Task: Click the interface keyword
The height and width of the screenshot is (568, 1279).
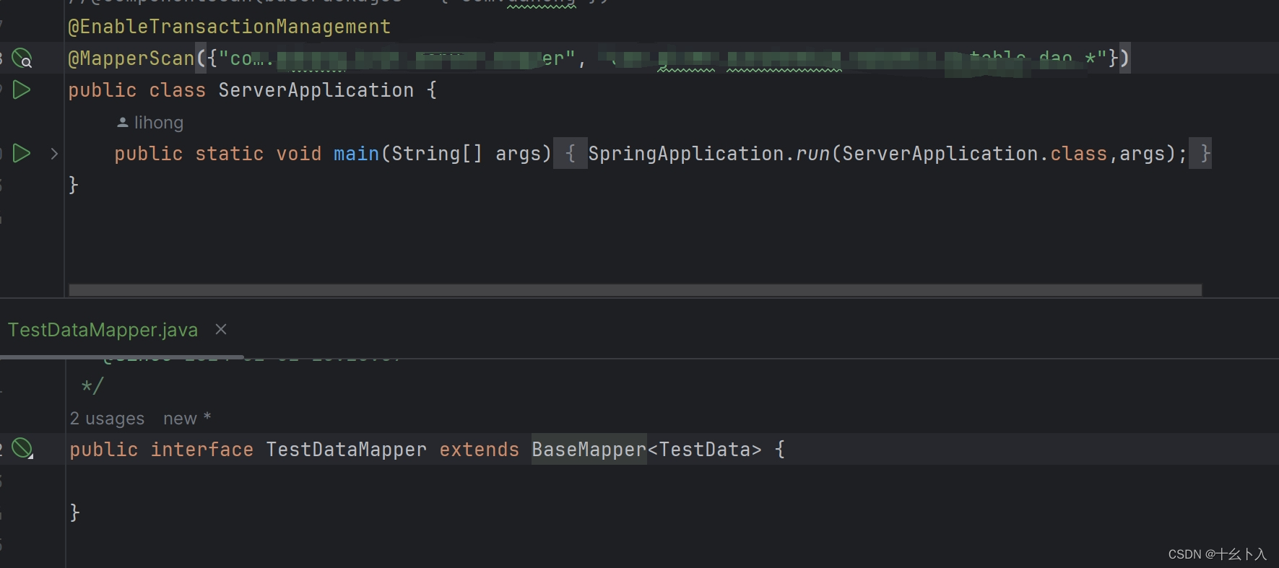Action: 202,450
